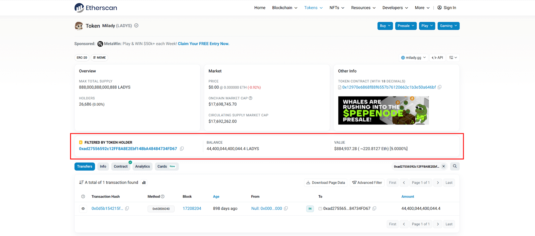Open the transfers chart icon
The height and width of the screenshot is (236, 535).
pyautogui.click(x=144, y=183)
